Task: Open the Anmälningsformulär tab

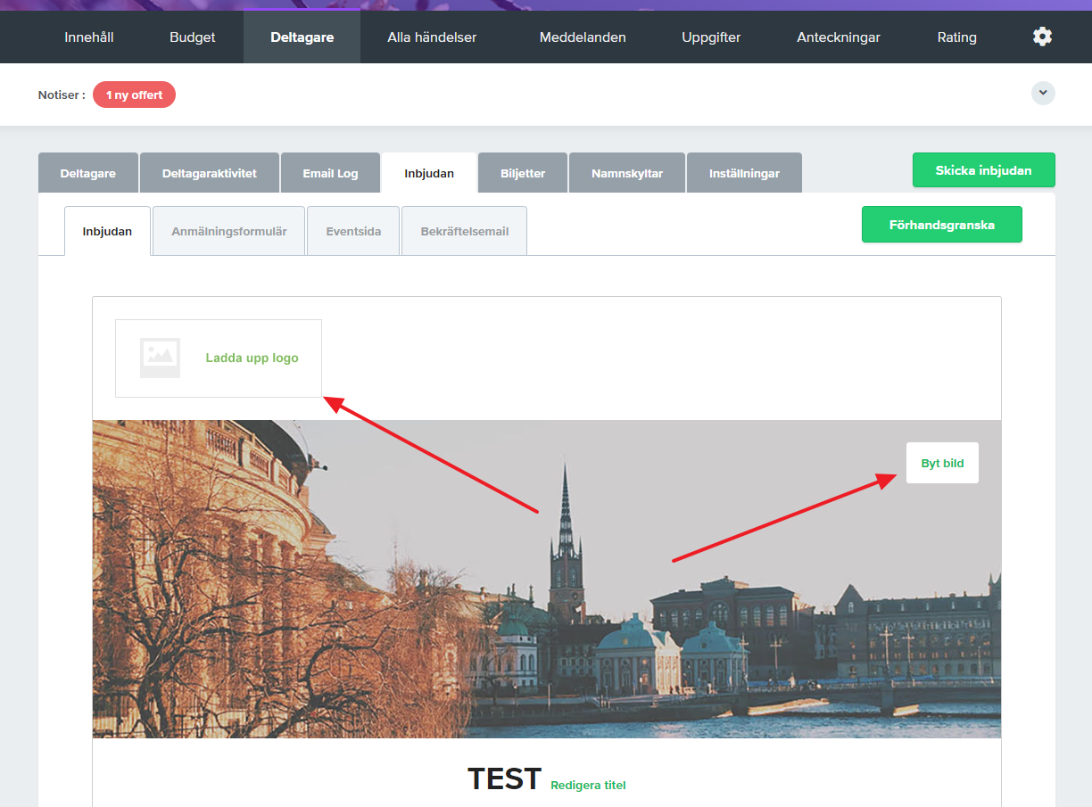Action: click(x=229, y=231)
